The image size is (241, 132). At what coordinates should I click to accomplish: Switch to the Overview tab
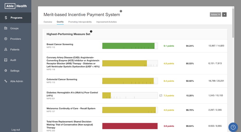click(x=48, y=22)
